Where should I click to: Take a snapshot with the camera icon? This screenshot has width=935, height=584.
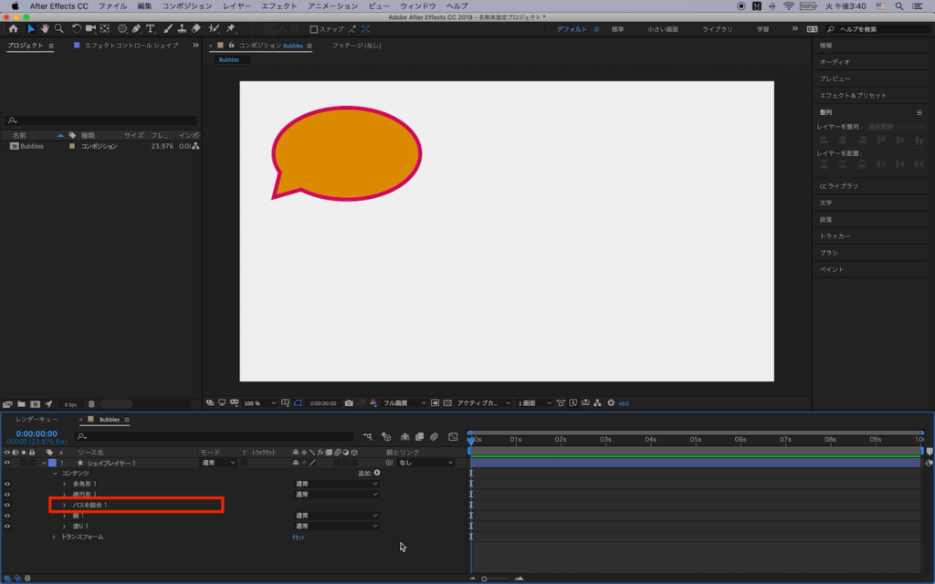[349, 402]
